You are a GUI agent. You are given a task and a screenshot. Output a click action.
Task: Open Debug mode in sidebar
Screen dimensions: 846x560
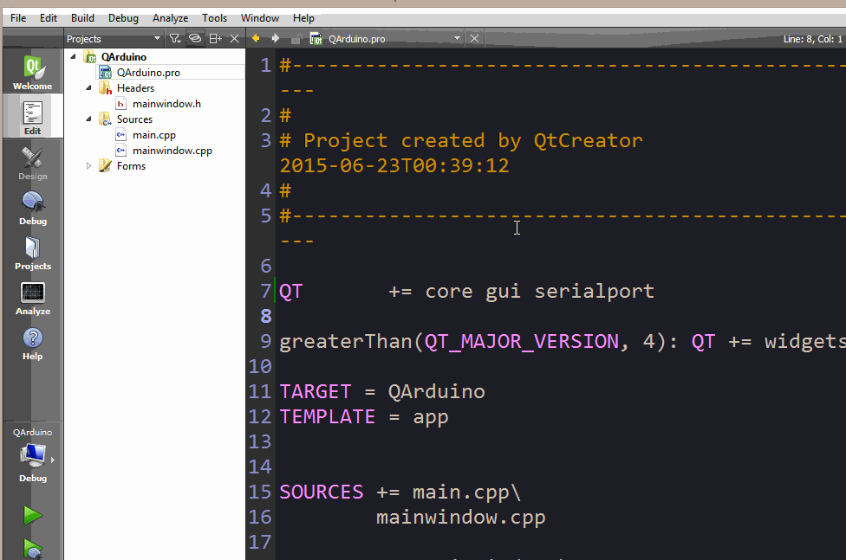(32, 207)
